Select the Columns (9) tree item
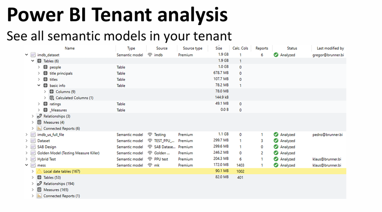The image size is (382, 212). pyautogui.click(x=65, y=92)
